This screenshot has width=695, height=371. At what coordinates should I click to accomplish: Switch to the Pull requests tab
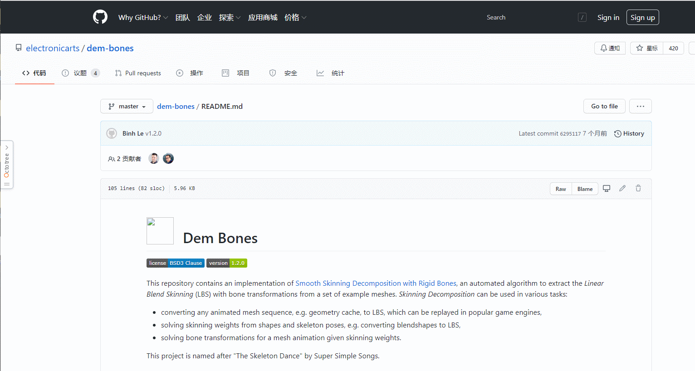tap(138, 73)
